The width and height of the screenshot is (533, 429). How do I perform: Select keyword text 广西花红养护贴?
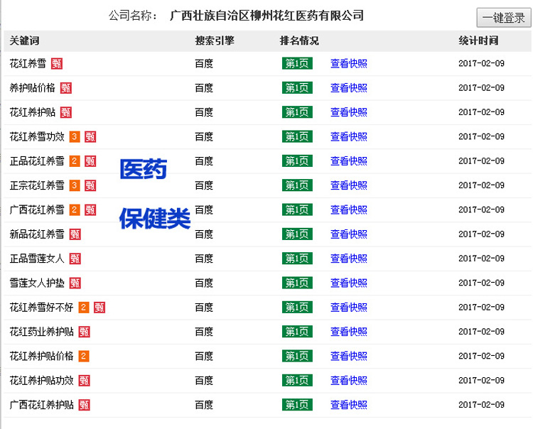tap(41, 405)
